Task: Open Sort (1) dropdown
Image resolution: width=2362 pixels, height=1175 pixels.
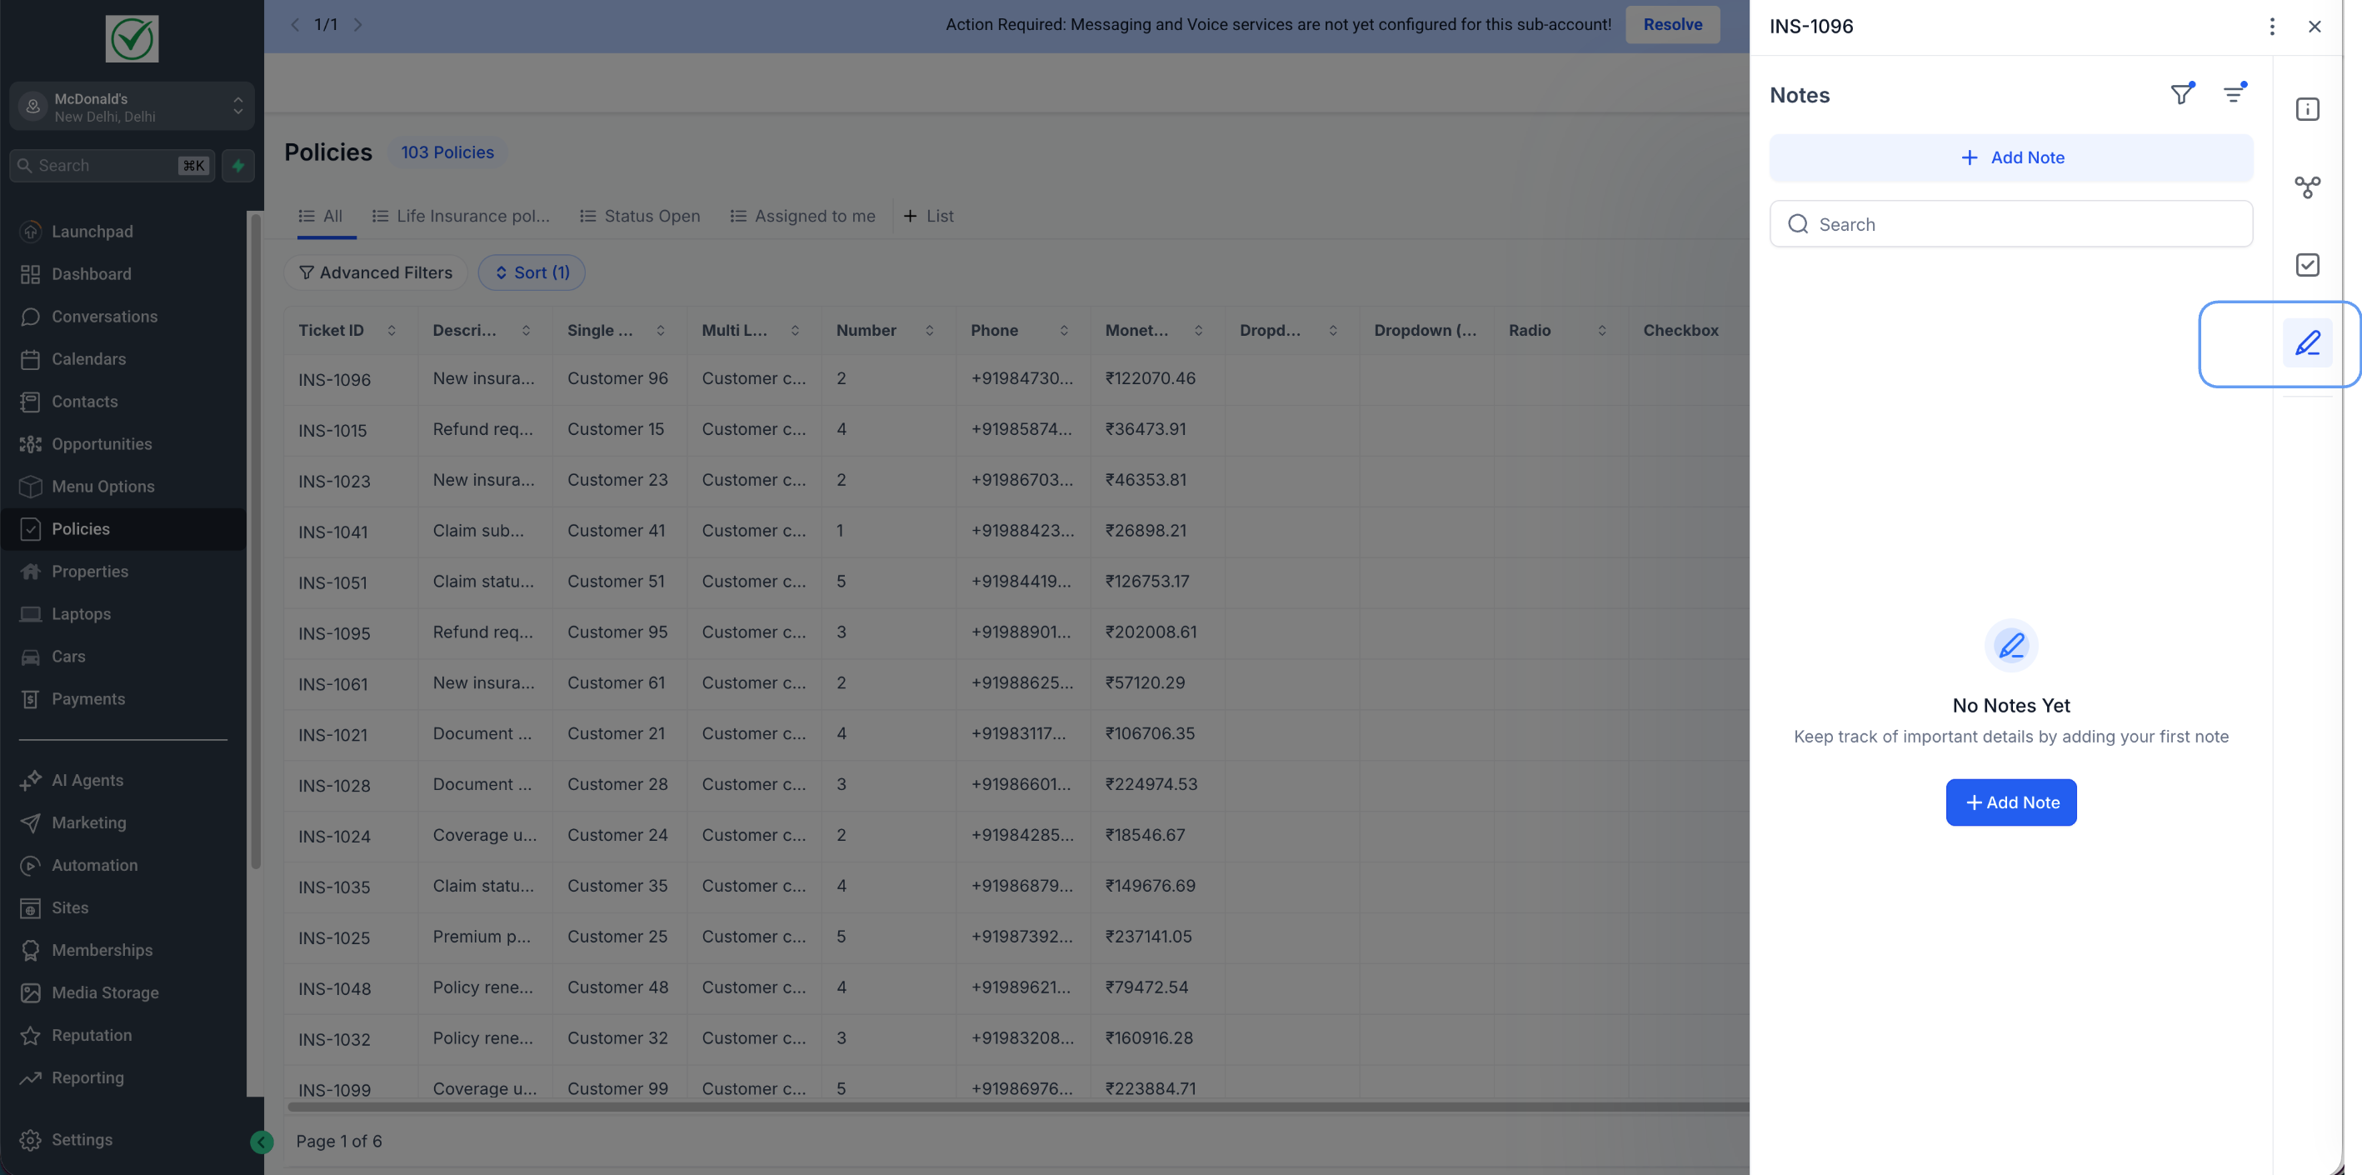Action: coord(532,272)
